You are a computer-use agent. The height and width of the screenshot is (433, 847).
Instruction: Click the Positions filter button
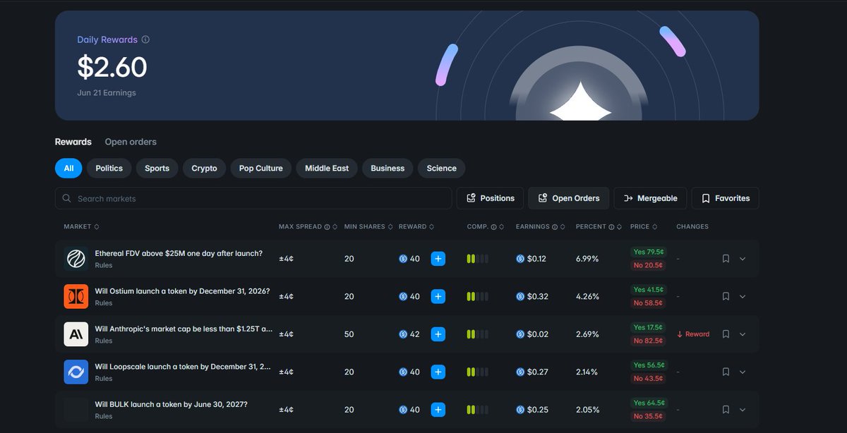(491, 198)
